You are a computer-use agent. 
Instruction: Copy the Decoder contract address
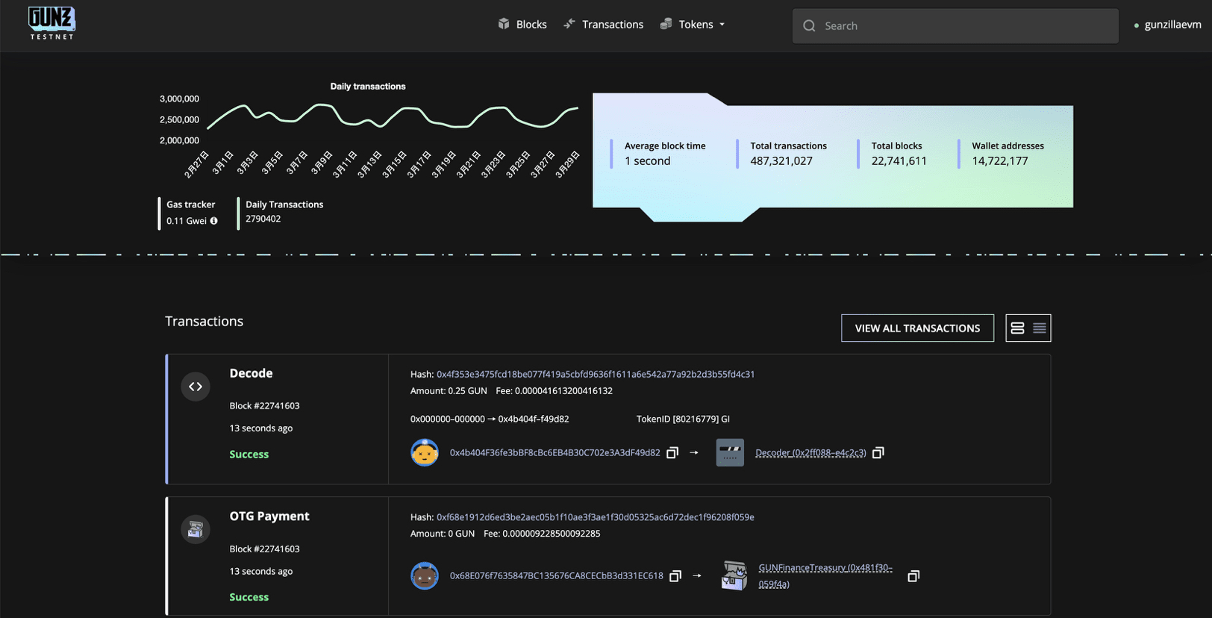pos(878,453)
